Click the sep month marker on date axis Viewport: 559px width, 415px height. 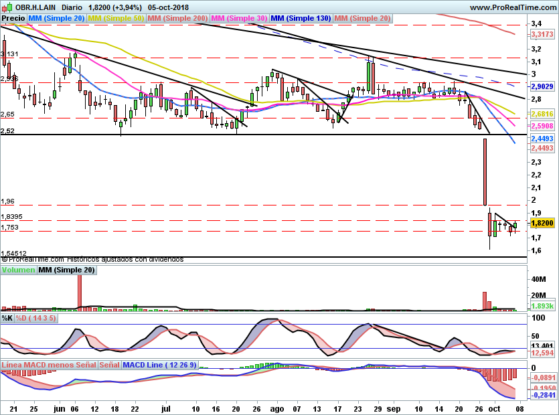coord(394,409)
